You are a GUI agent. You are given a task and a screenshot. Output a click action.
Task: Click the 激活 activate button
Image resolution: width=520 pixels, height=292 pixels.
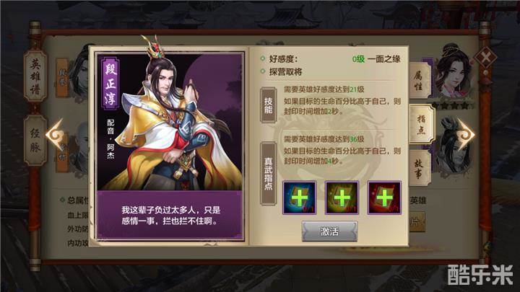[x=329, y=231]
